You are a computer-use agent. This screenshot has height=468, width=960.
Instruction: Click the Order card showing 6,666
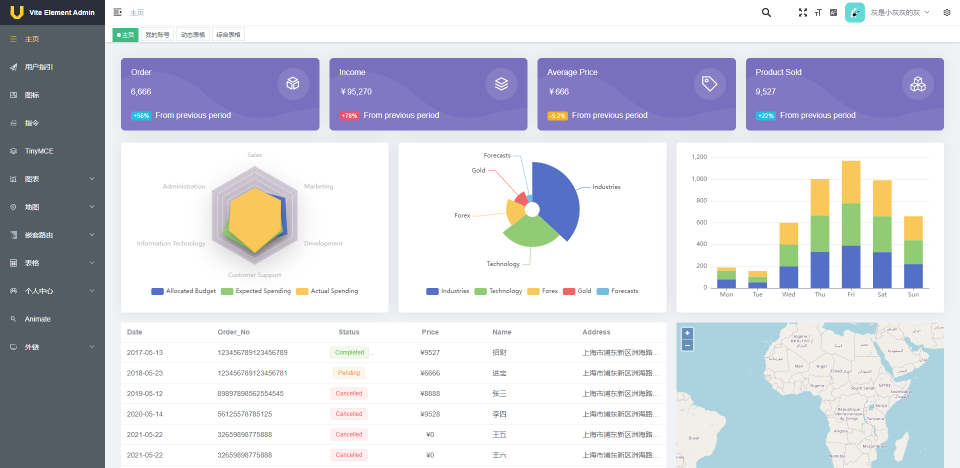pyautogui.click(x=220, y=94)
